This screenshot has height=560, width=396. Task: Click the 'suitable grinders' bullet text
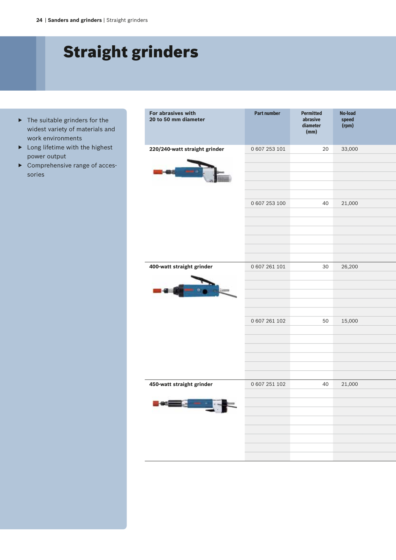tap(71, 129)
